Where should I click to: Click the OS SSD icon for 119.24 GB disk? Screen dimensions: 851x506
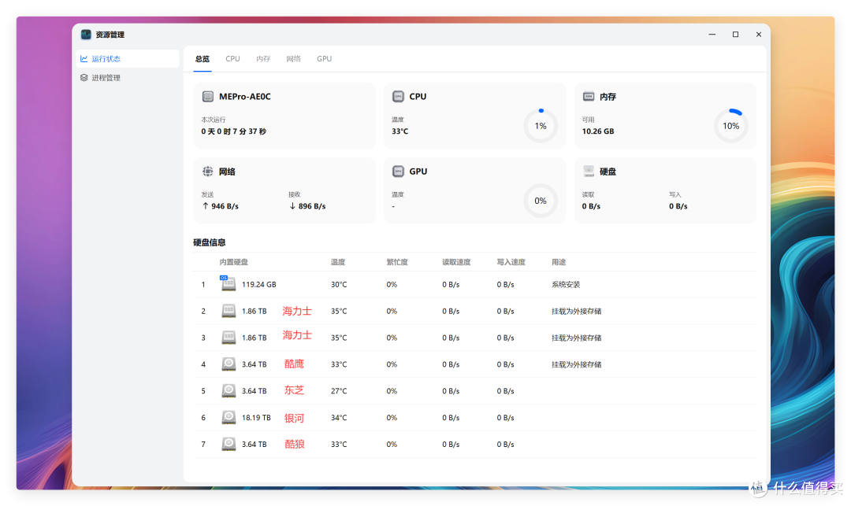228,283
